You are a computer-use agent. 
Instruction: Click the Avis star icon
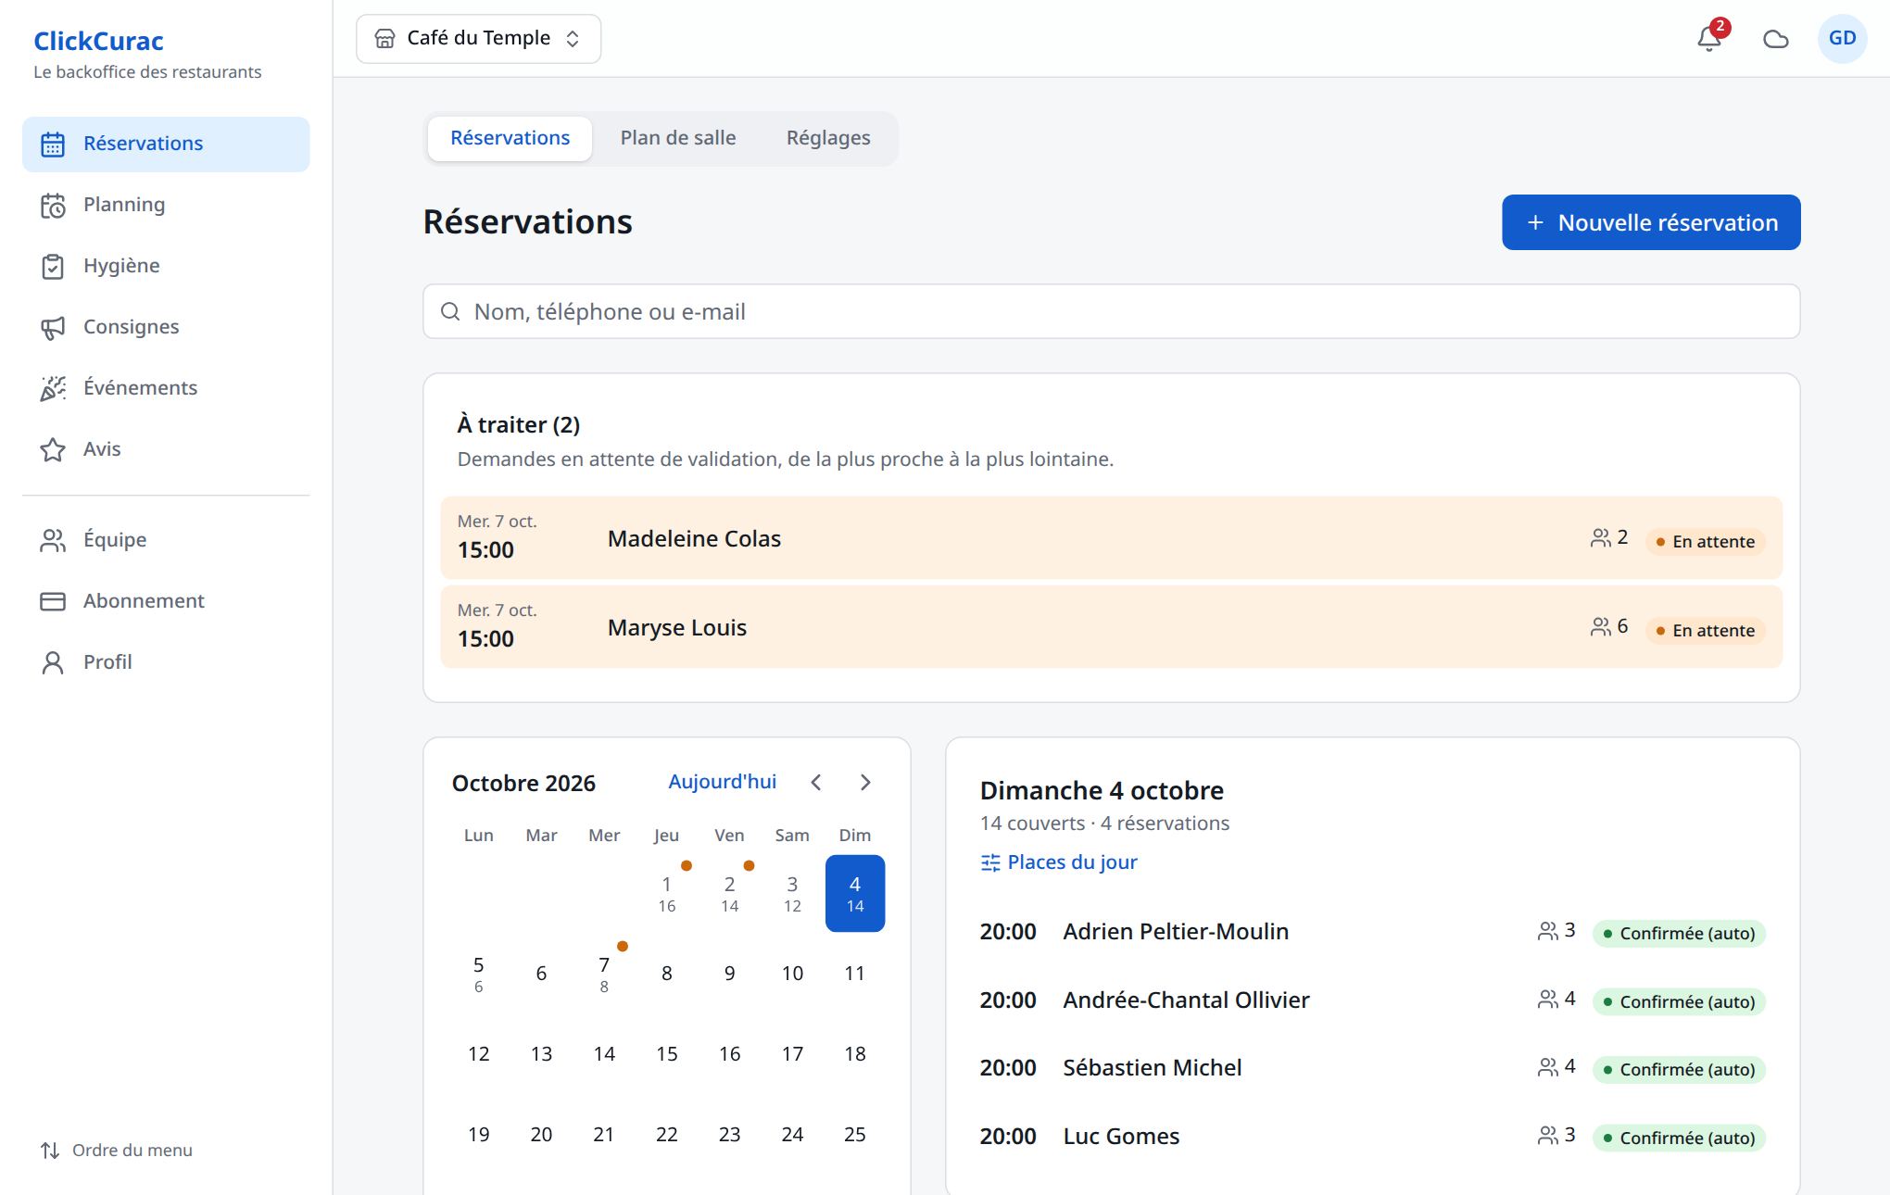click(x=53, y=450)
